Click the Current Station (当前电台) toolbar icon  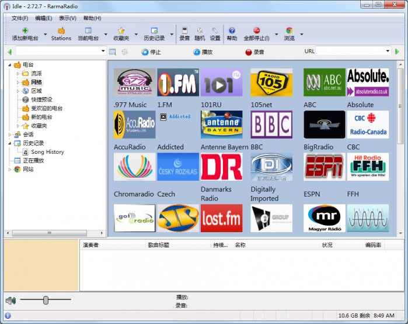(88, 30)
